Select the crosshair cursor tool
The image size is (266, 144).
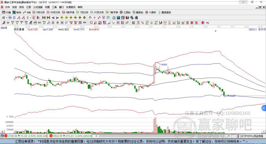tap(95, 18)
